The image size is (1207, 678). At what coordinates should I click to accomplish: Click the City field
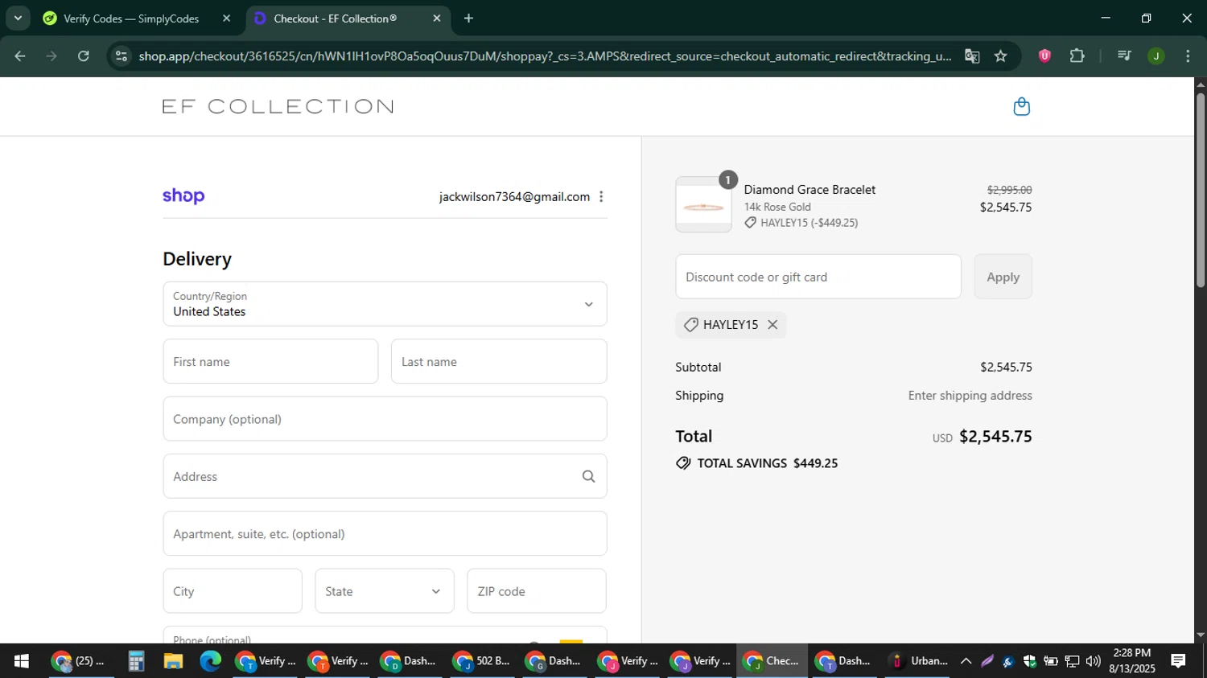(233, 591)
